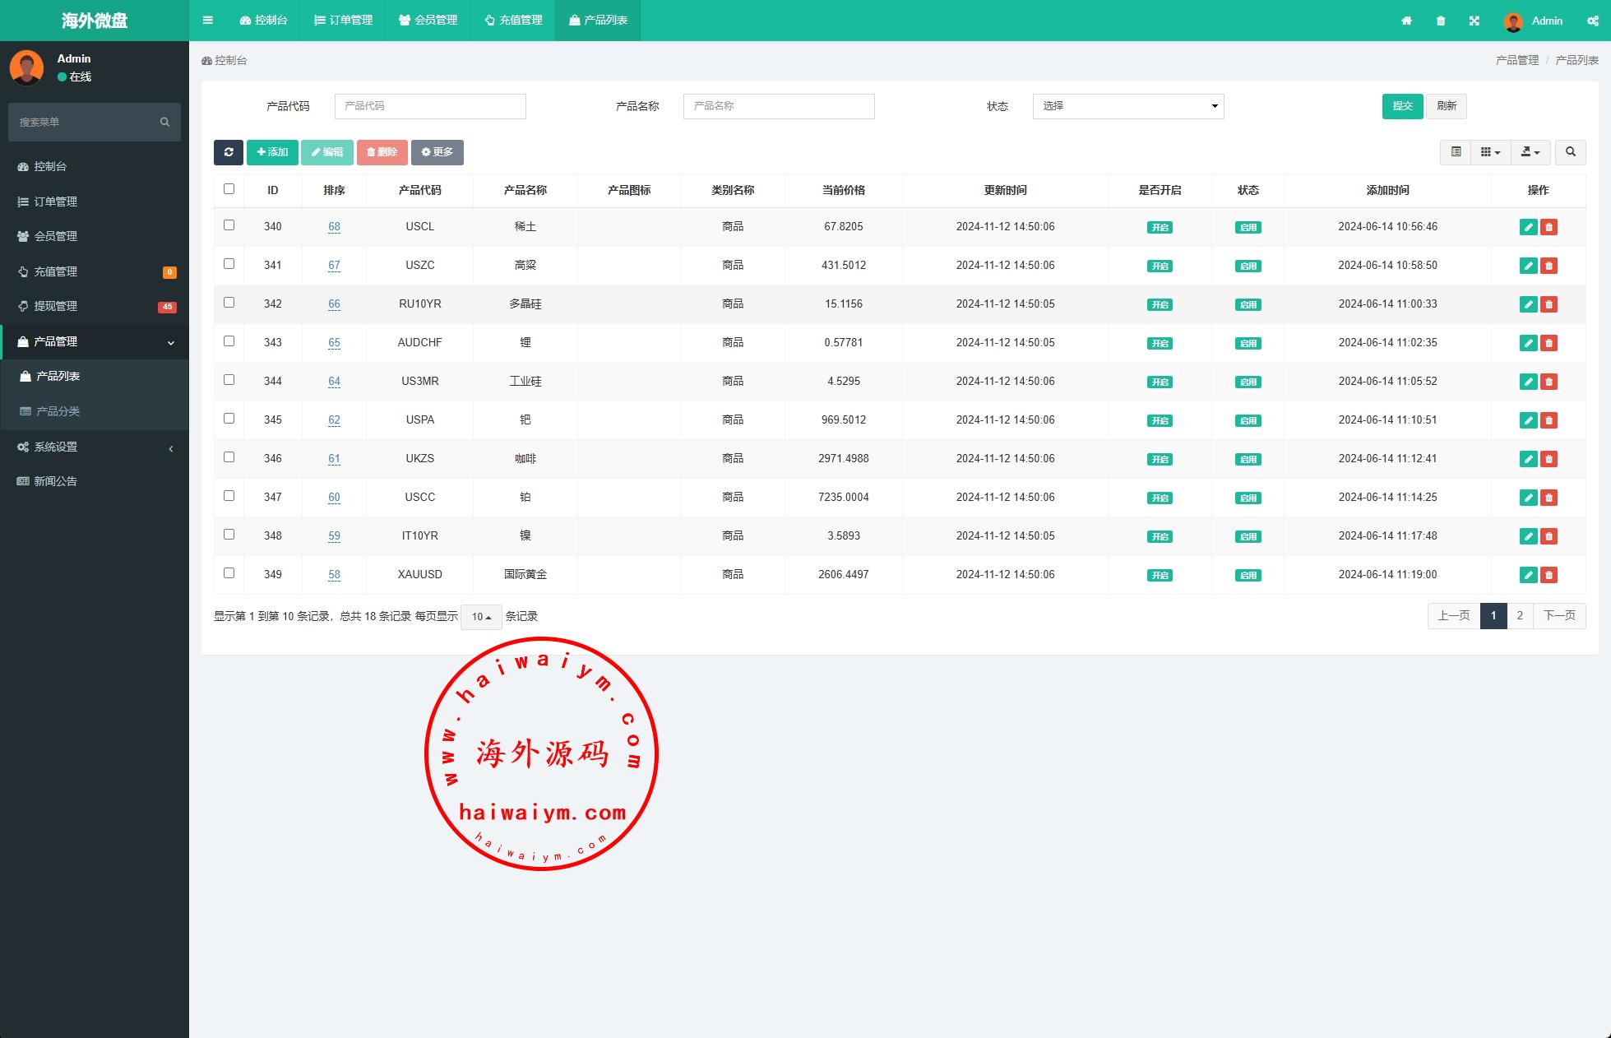The width and height of the screenshot is (1611, 1038).
Task: Click the green 添加 button
Action: pyautogui.click(x=272, y=152)
